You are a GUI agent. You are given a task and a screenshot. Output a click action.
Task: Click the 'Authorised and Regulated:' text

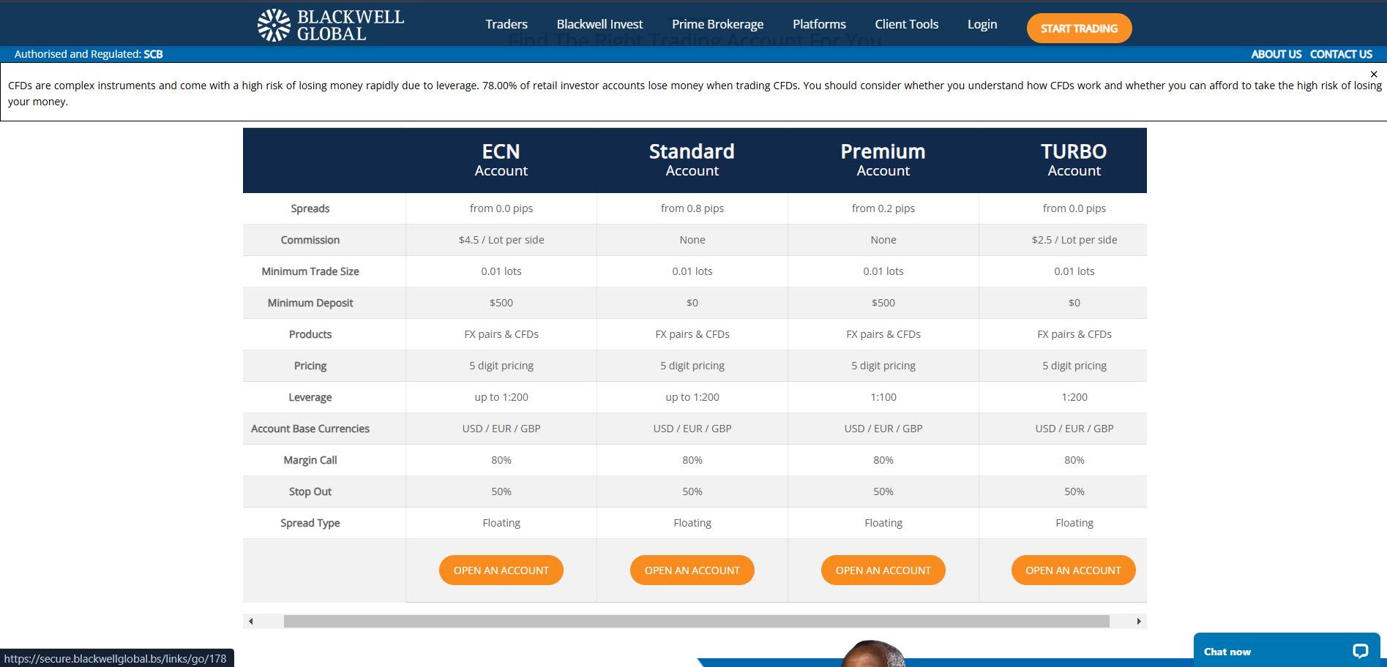78,54
